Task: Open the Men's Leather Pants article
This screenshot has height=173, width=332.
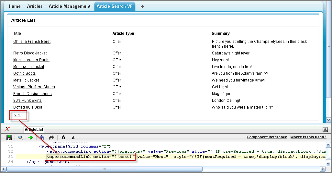Action: coord(31,60)
